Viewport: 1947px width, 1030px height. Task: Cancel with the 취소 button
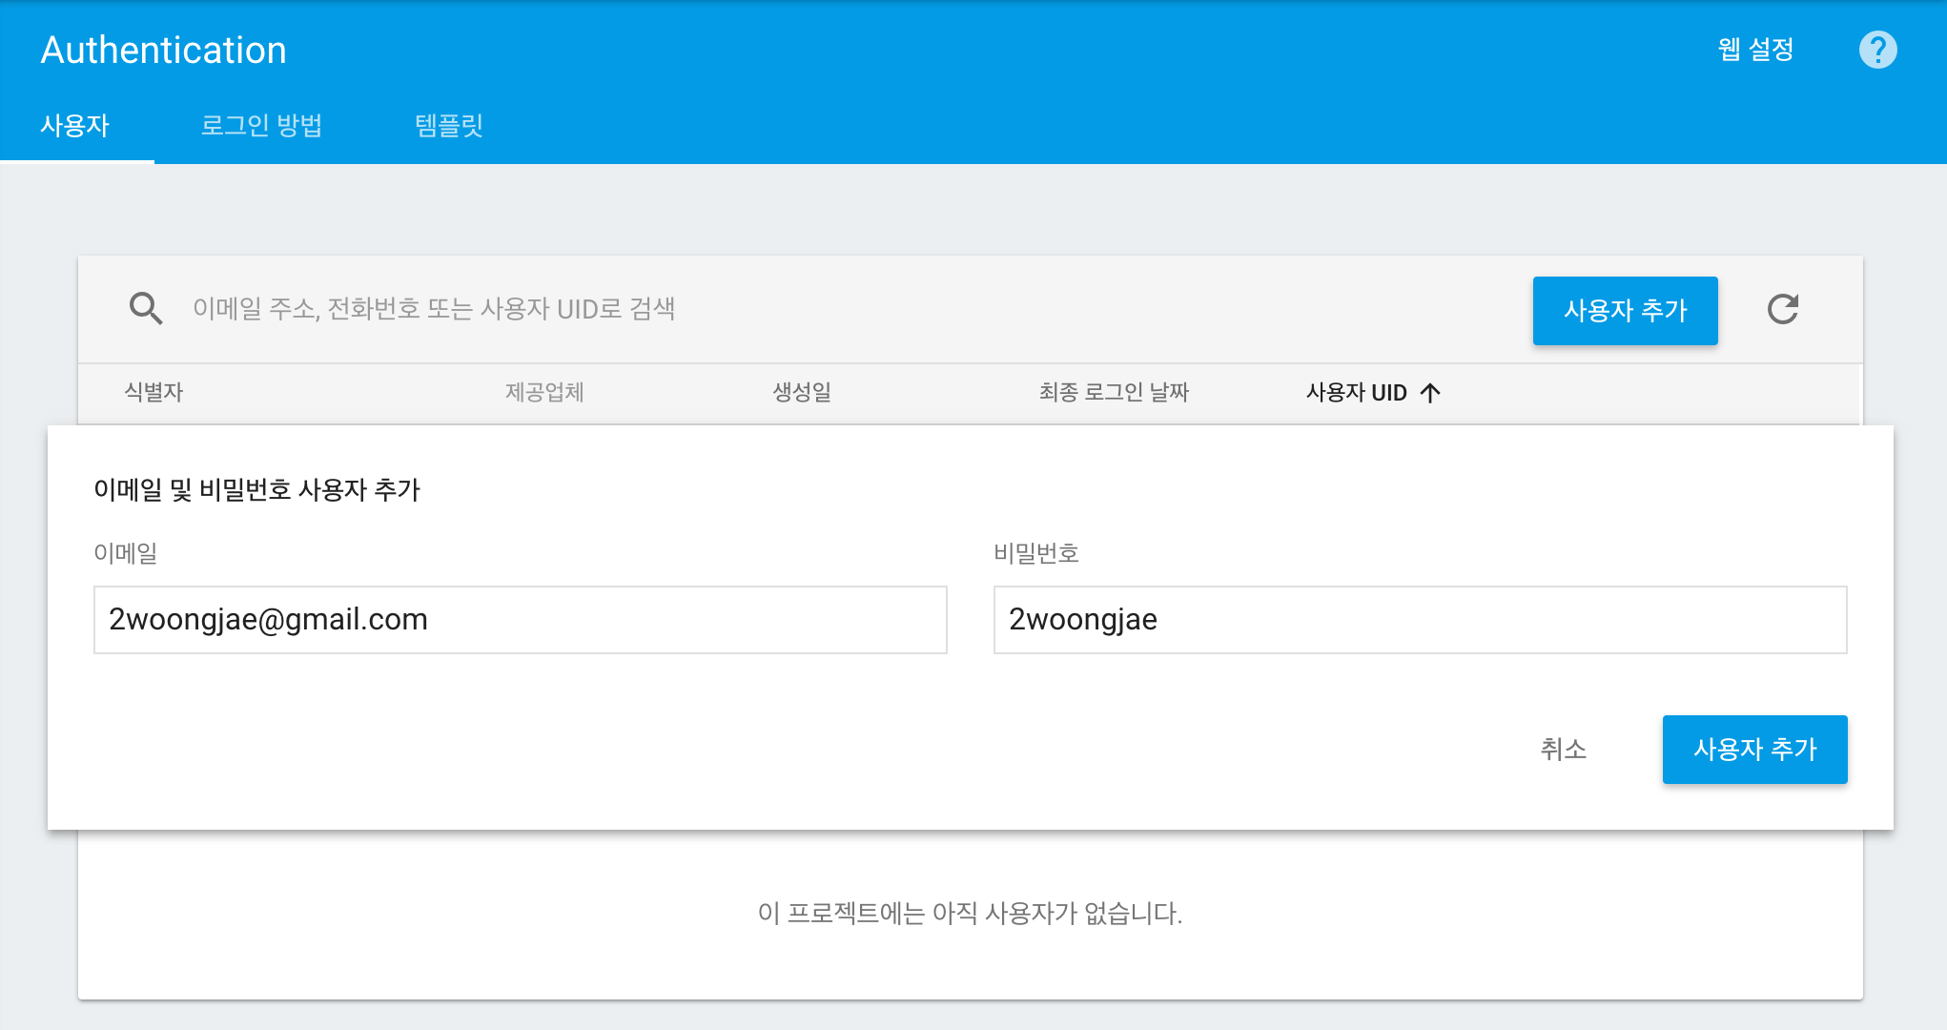pos(1563,750)
